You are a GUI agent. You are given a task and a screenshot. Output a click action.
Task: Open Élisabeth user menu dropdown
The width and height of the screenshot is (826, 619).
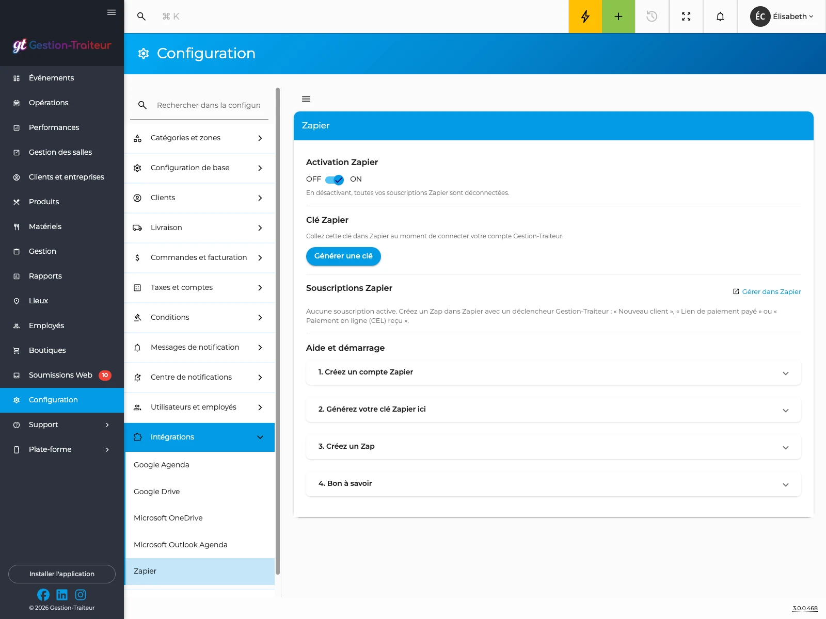click(x=782, y=17)
